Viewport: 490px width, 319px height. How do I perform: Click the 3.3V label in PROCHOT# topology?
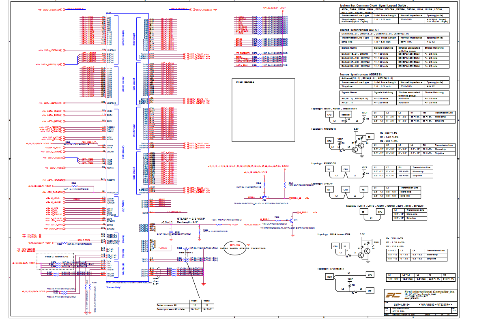tap(356, 129)
